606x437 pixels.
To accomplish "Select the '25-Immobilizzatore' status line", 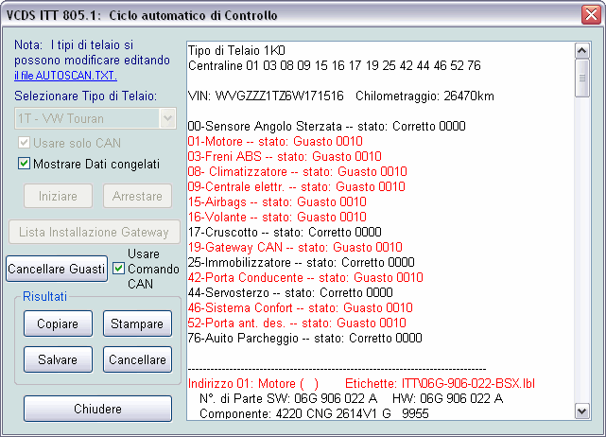I will click(x=301, y=262).
